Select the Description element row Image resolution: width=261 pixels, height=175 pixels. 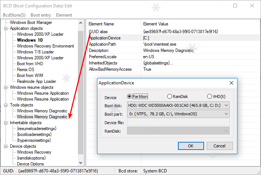173,50
